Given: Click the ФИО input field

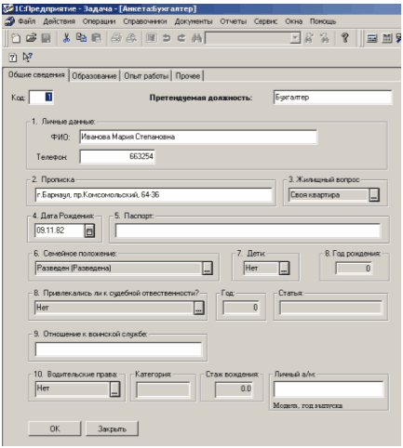Looking at the screenshot, I should click(198, 137).
